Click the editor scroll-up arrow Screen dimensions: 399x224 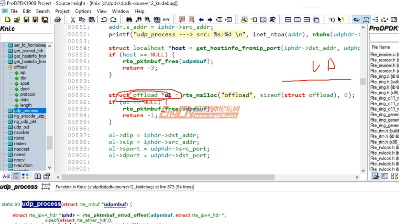point(363,27)
